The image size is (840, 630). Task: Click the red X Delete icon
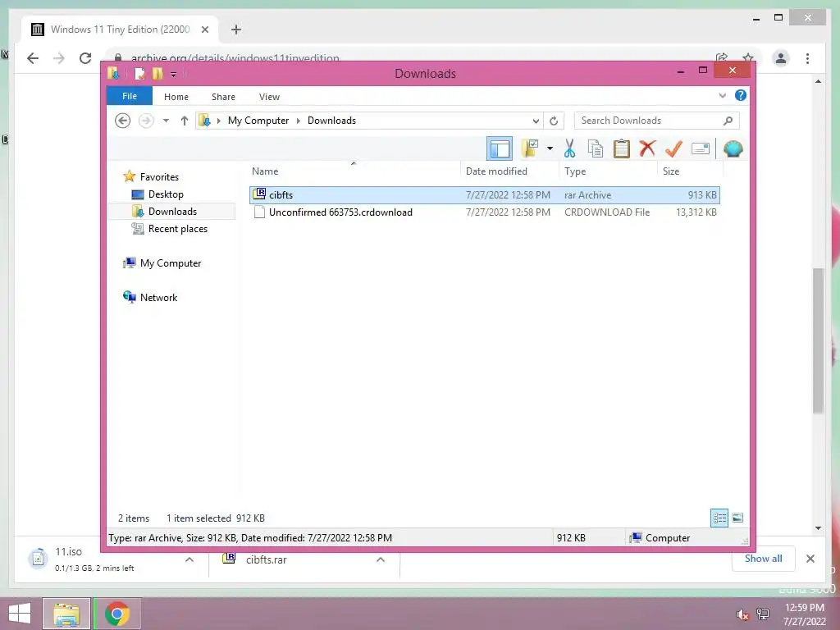tap(647, 148)
